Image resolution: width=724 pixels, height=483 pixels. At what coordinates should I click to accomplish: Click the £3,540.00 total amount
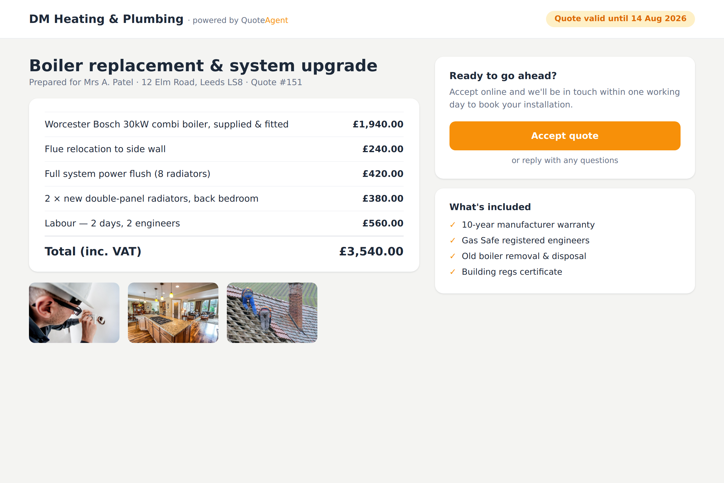click(371, 251)
